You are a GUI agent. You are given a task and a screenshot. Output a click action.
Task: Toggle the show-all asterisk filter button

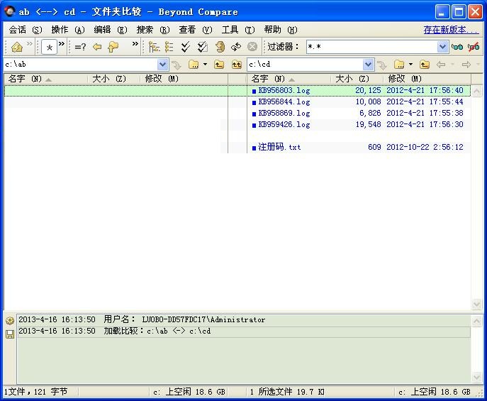pos(49,48)
